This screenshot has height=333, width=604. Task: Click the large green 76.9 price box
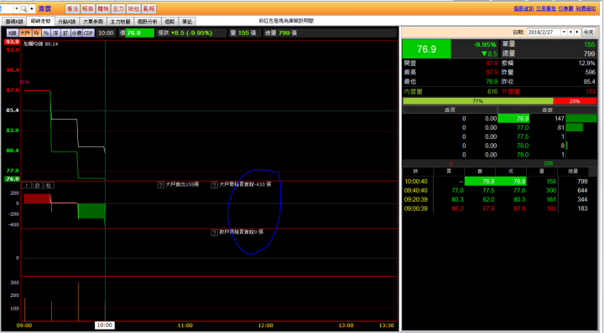tap(426, 49)
